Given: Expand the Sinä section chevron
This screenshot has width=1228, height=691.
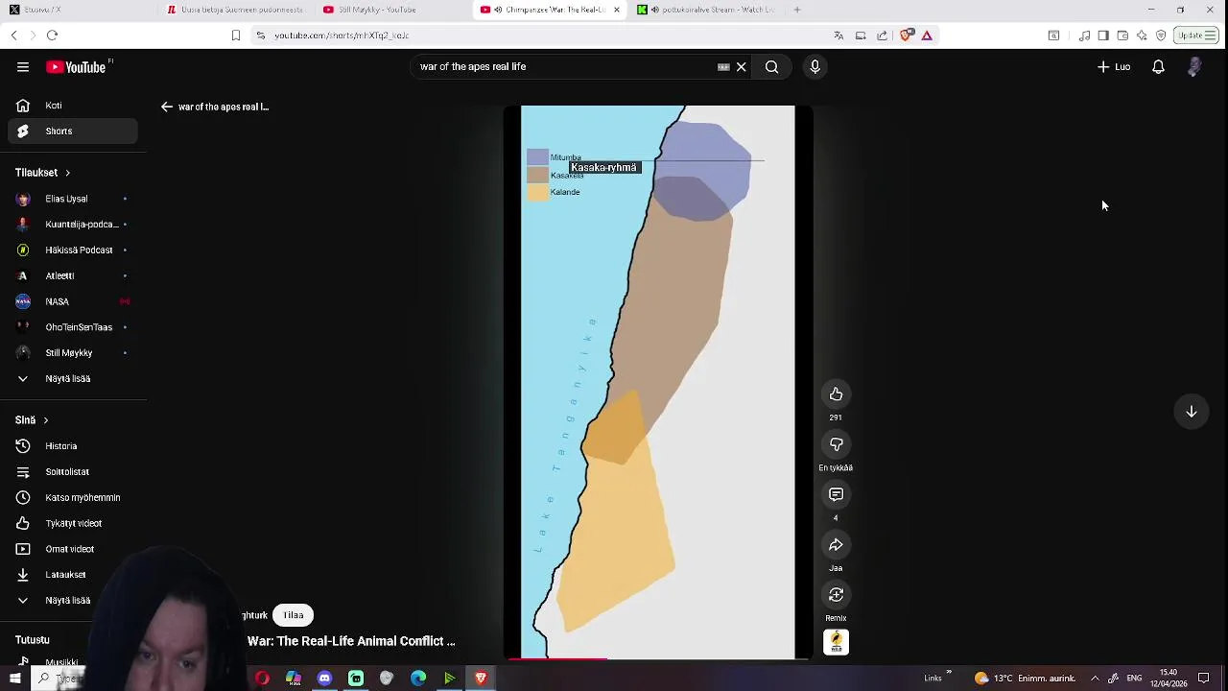Looking at the screenshot, I should point(45,420).
